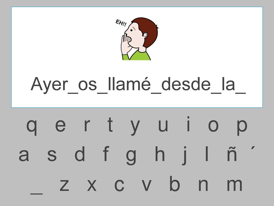The image size is (274, 206).
Task: Choose the letter b key
Action: (175, 183)
